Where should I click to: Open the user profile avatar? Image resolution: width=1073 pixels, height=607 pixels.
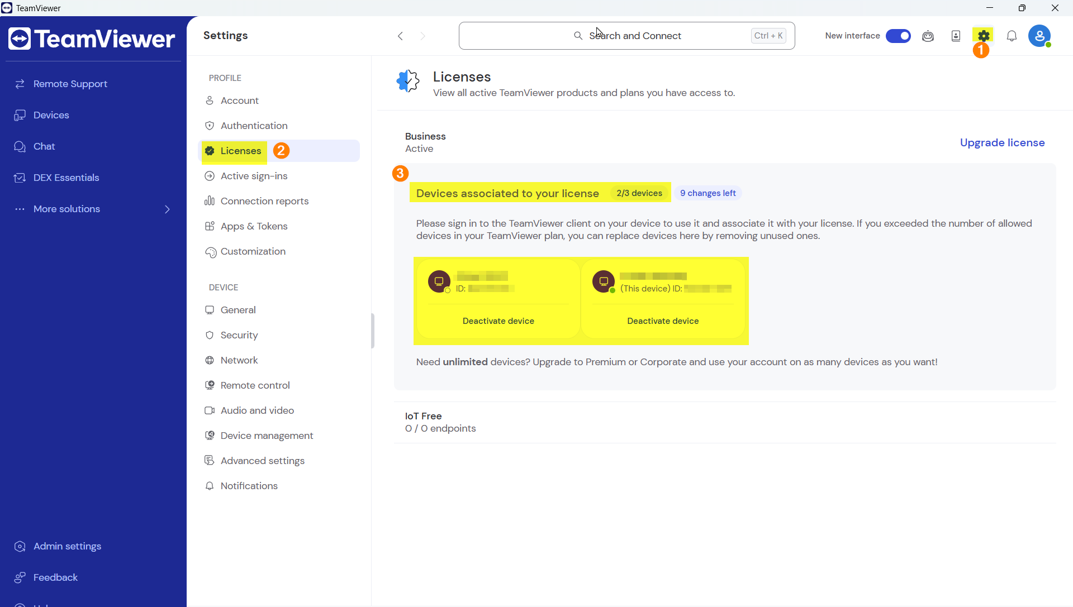[1039, 36]
